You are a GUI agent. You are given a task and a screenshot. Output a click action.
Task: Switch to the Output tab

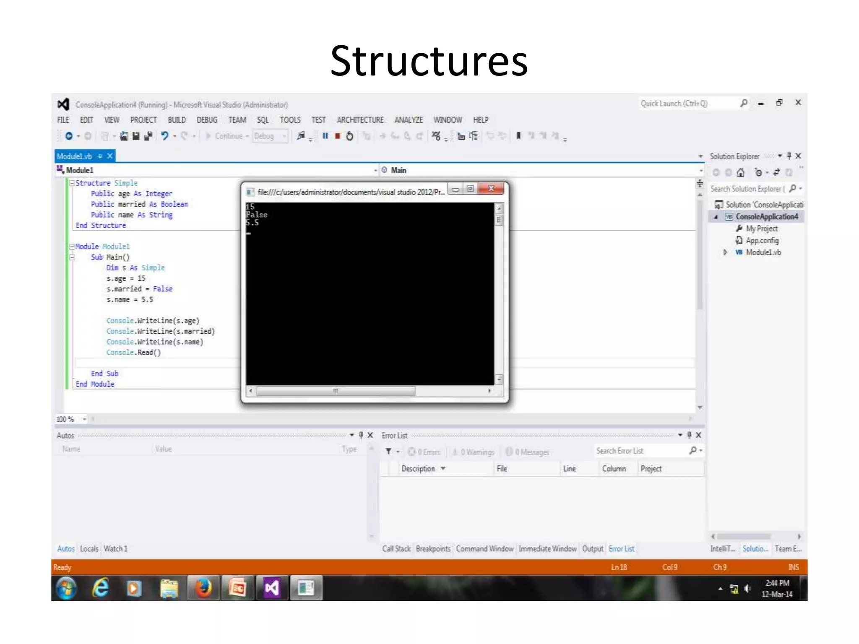click(592, 548)
